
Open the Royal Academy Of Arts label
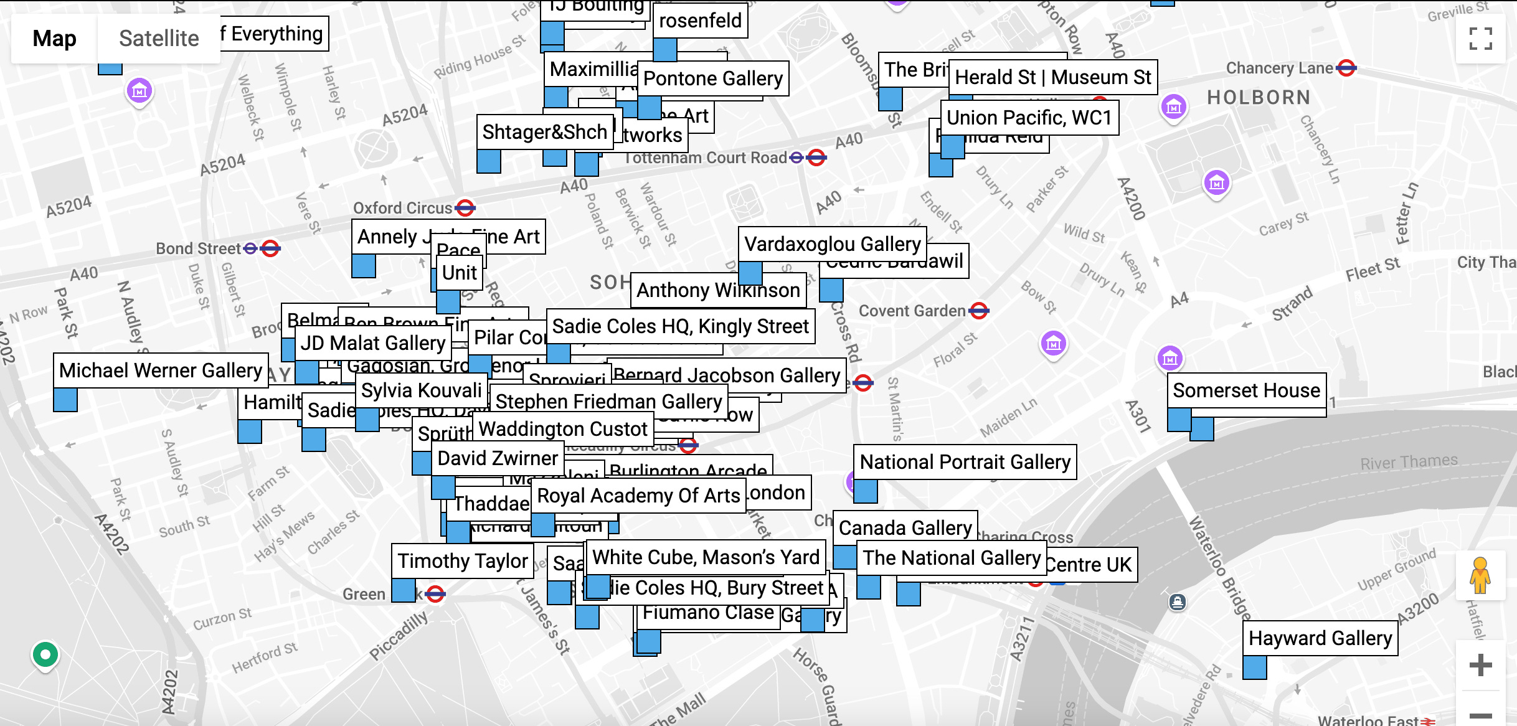(638, 496)
